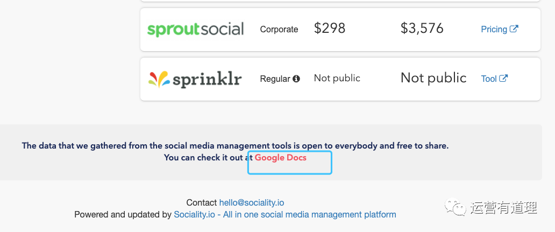Click the large Not public annual text
This screenshot has width=555, height=232.
click(x=433, y=78)
